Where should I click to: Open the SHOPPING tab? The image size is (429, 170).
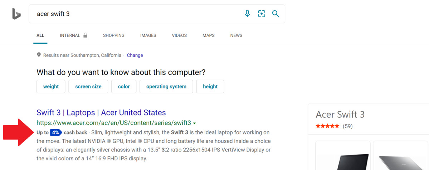pos(113,35)
